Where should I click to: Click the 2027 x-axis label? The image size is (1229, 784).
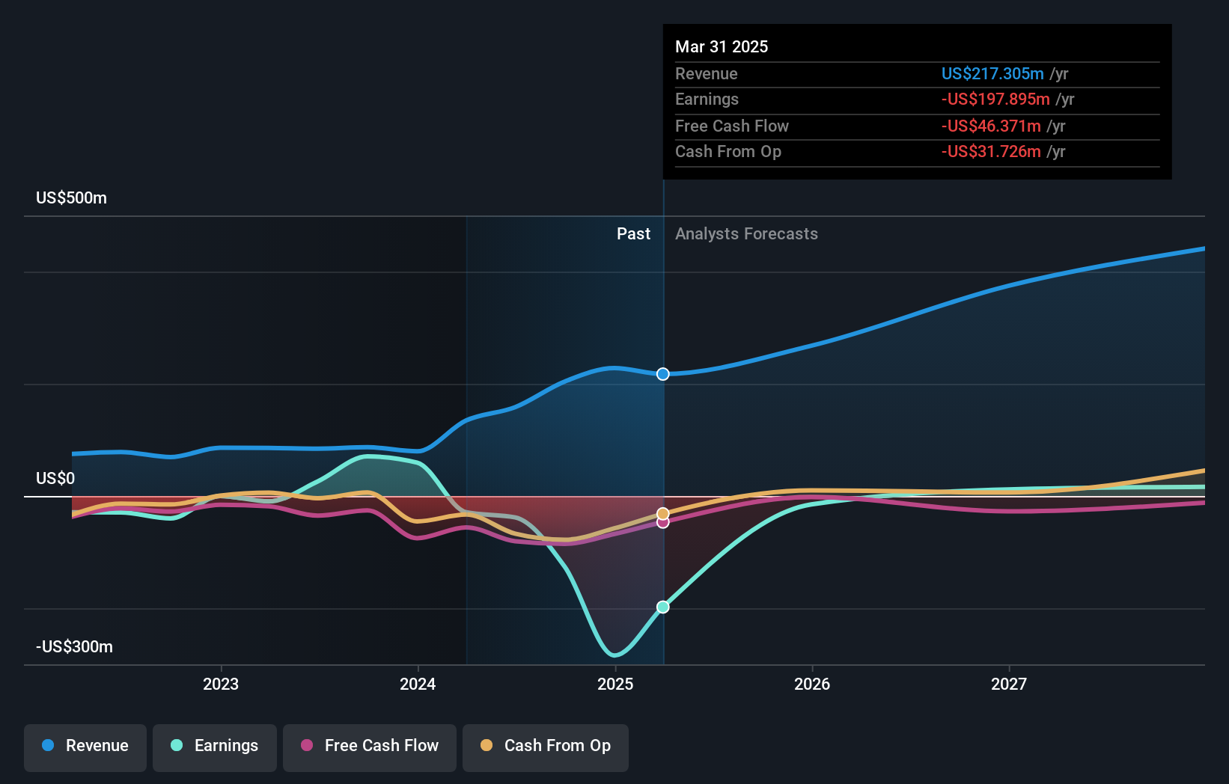(1009, 684)
